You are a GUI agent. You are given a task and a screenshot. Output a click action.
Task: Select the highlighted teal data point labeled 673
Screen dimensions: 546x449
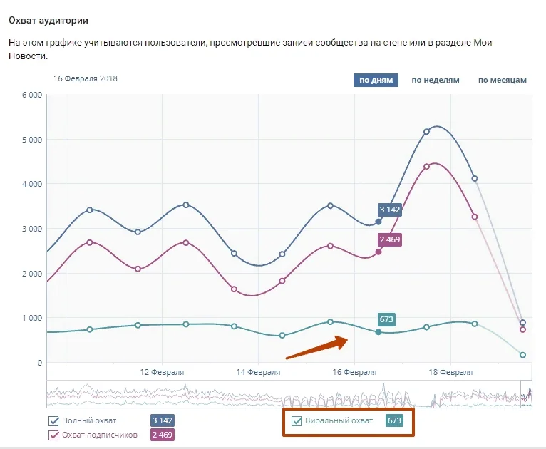(378, 332)
